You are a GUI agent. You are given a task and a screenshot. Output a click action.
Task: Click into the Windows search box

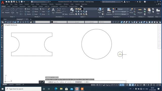(x=23, y=89)
